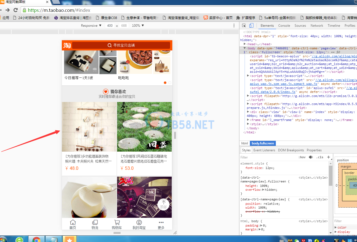The height and width of the screenshot is (242, 357).
Task: Tap the 我的淘宝 profile icon
Action: click(x=139, y=225)
